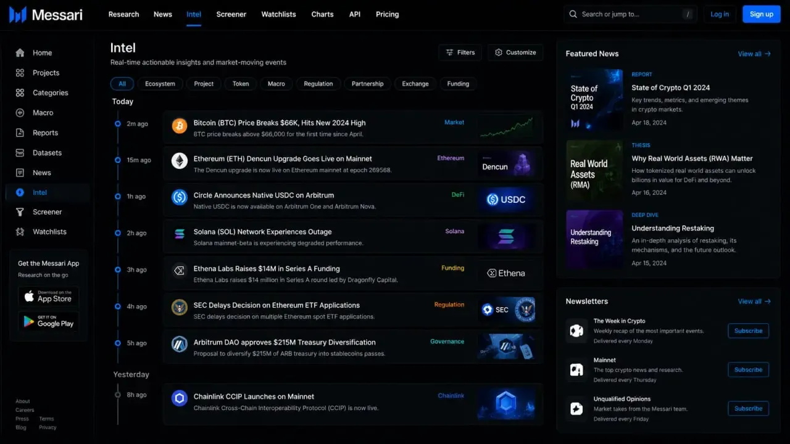
Task: Click the Watchlists sidebar icon
Action: 20,232
